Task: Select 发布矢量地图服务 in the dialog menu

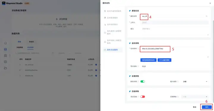Action: [x=113, y=11]
